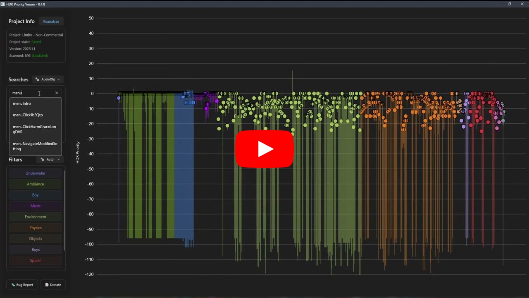The height and width of the screenshot is (298, 529).
Task: Open the Auto filters dropdown
Action: (x=50, y=159)
